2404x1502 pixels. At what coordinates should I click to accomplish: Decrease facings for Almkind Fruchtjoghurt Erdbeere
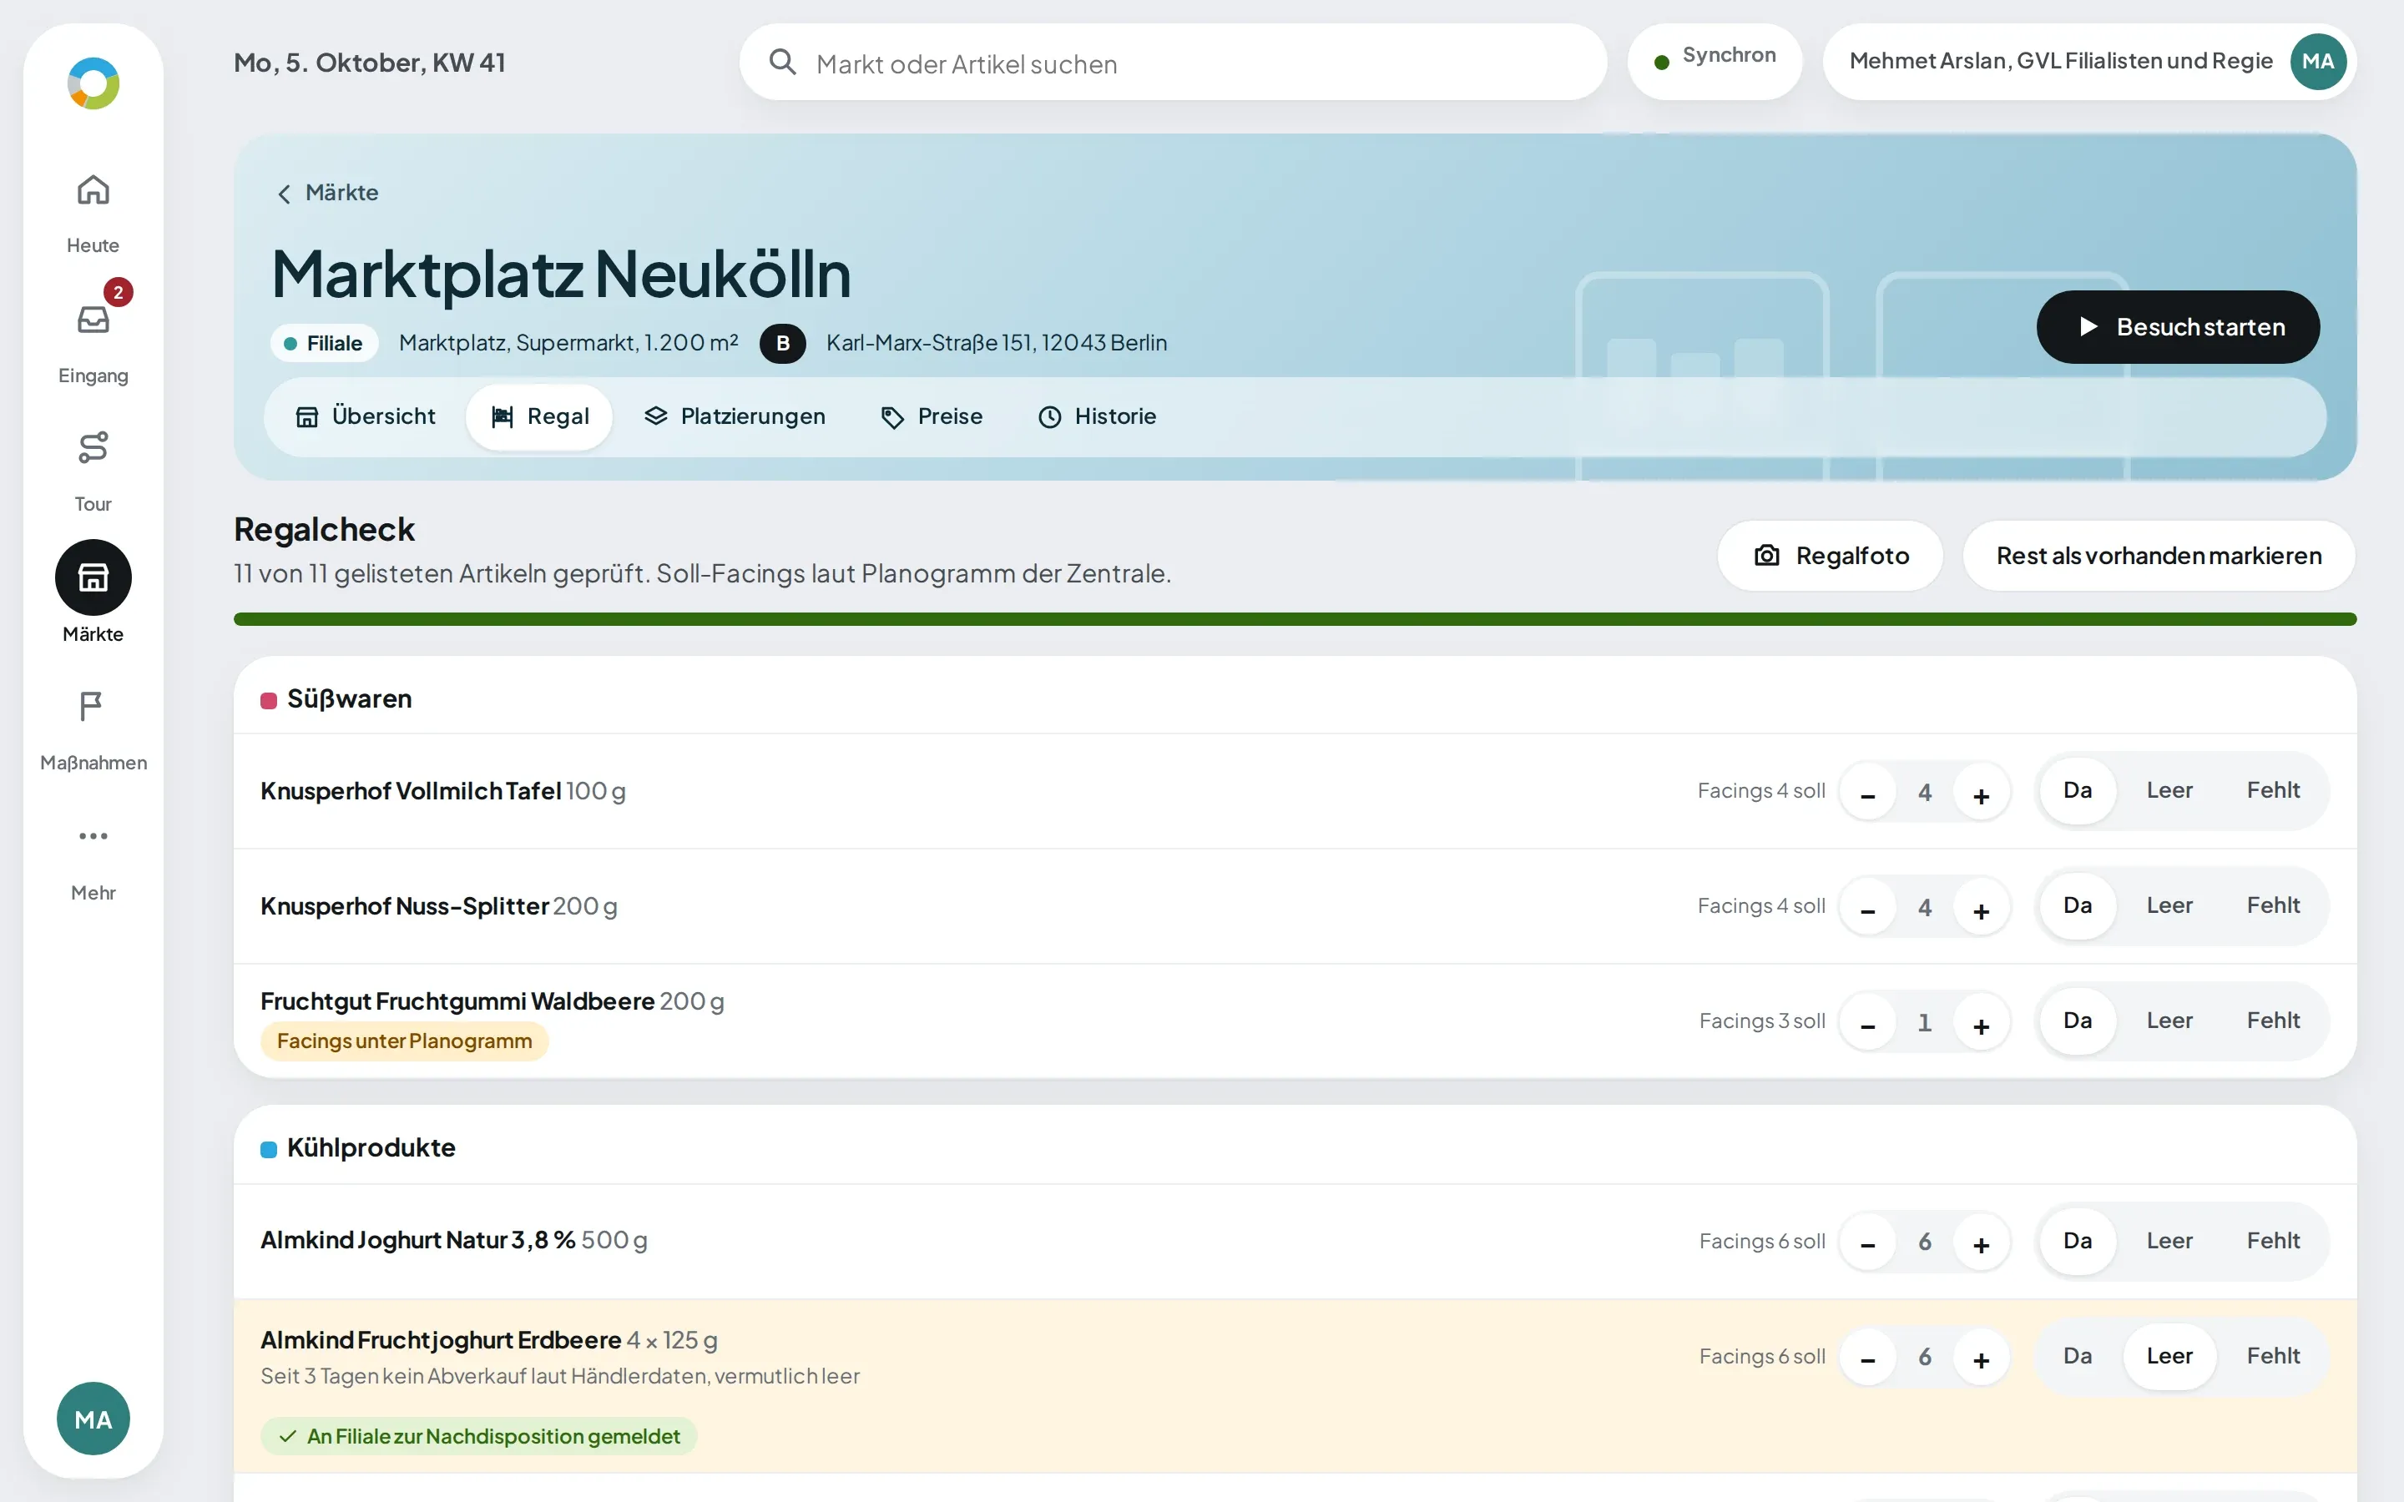[x=1867, y=1357]
